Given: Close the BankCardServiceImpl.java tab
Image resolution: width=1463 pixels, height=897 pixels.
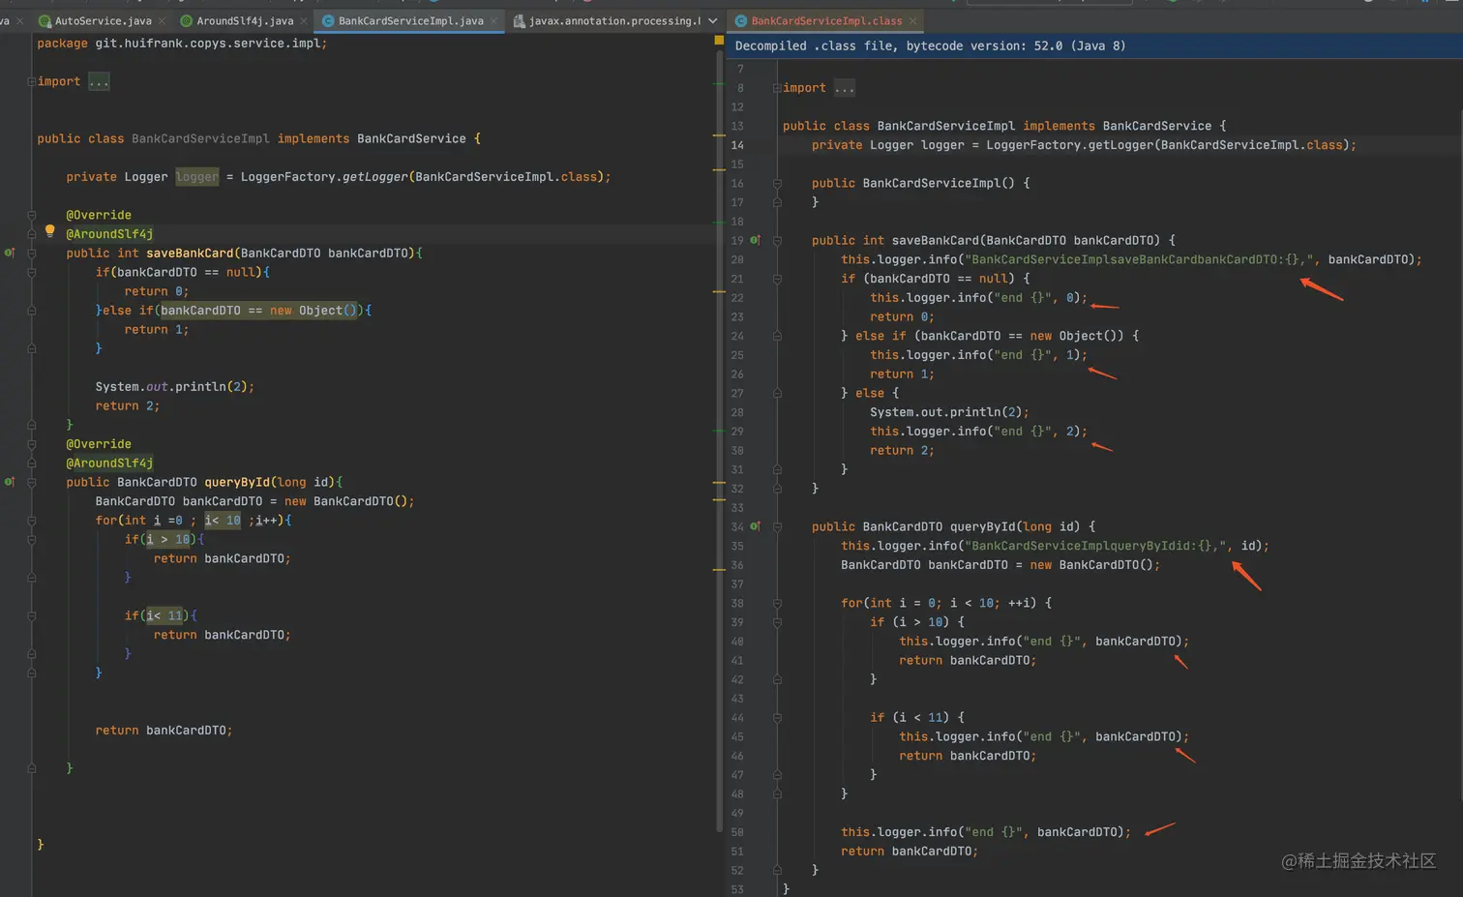Looking at the screenshot, I should tap(493, 20).
